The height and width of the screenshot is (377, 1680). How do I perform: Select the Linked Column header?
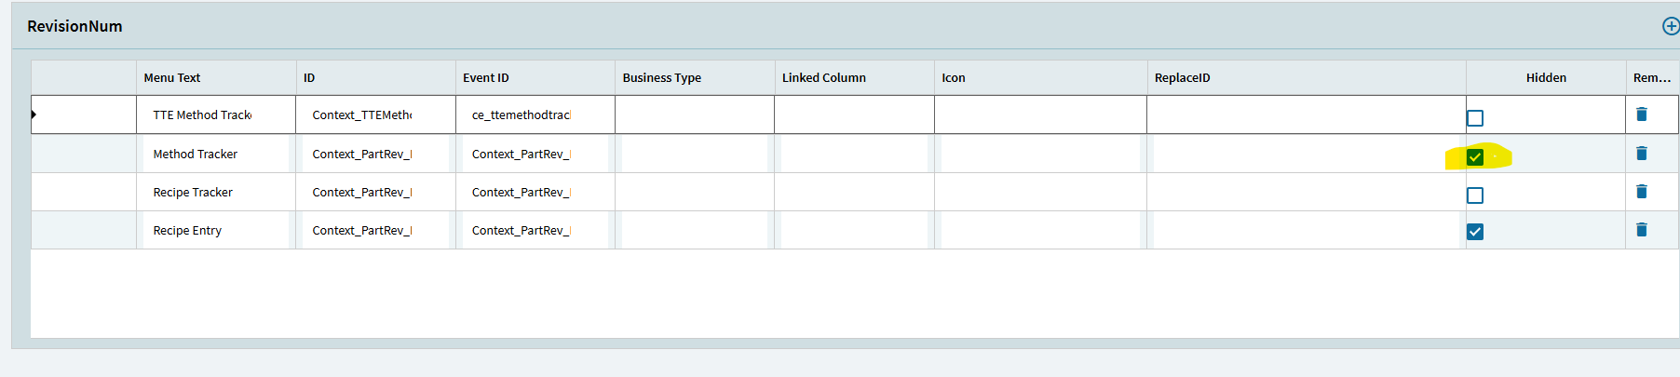824,78
